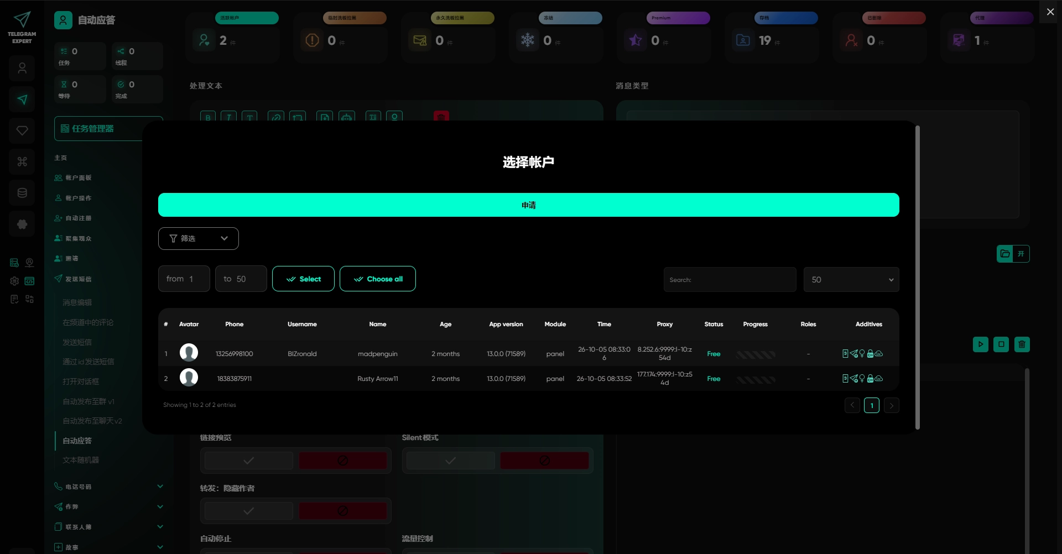Expand the 筛选 filter dropdown
The image size is (1062, 554).
pos(199,238)
